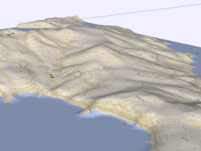Select the green axis line above the terrain
This screenshot has height=151, width=201.
141,11
